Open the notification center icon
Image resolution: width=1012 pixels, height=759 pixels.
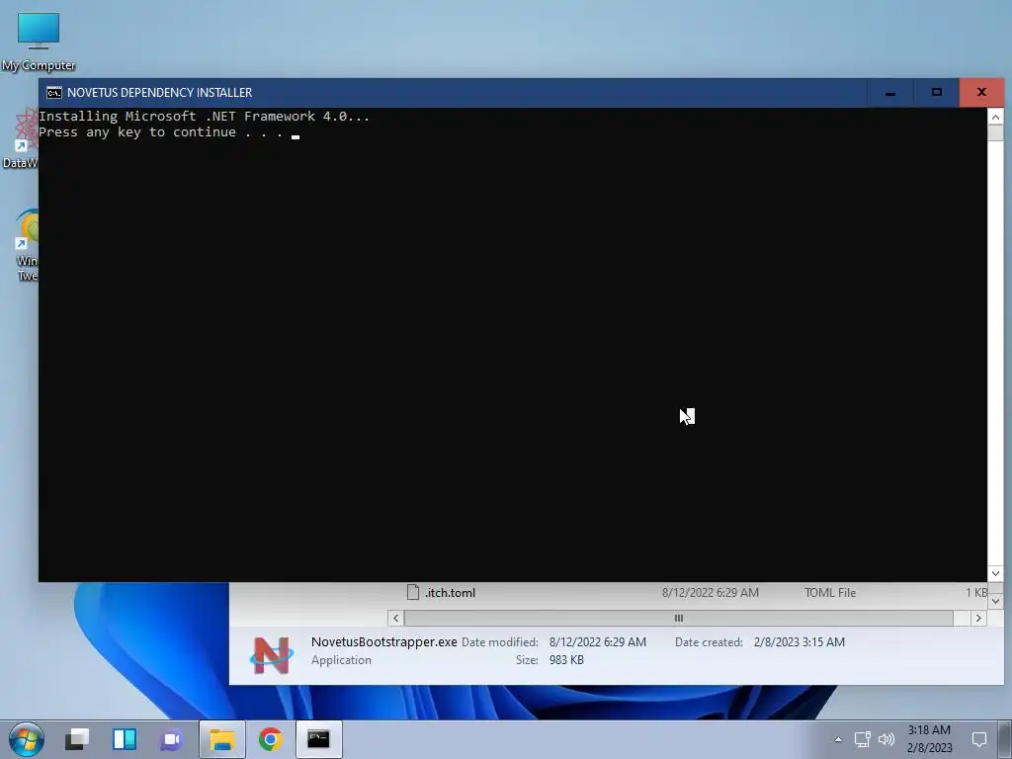tap(979, 739)
